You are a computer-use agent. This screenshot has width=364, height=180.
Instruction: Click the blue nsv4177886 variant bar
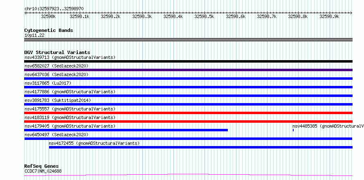[189, 96]
